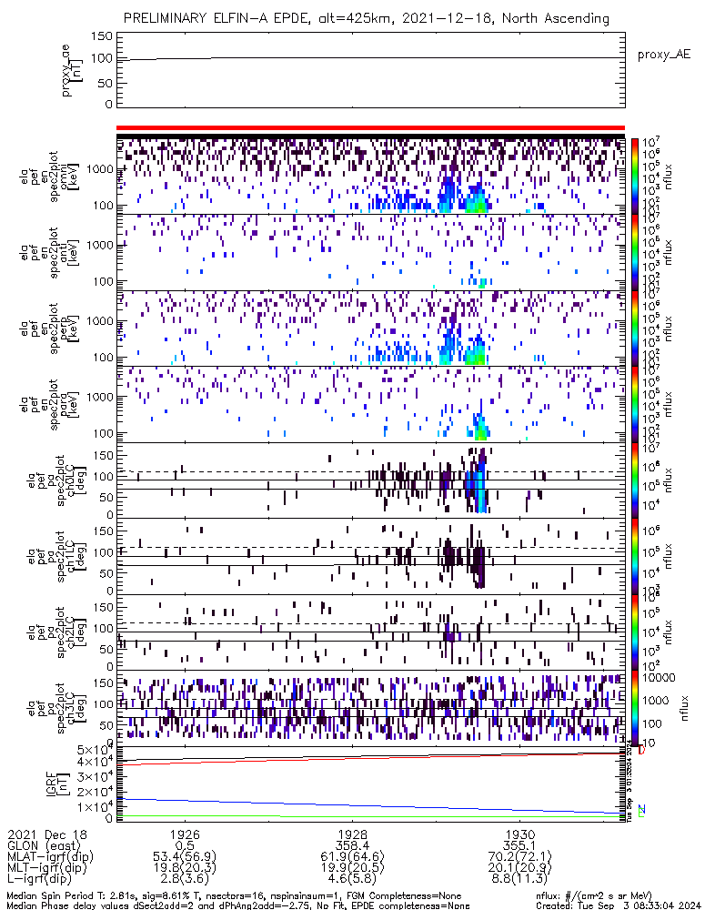Screen dimensions: 705x910
Task: Click the color bar beside the para panel
Action: tap(635, 405)
